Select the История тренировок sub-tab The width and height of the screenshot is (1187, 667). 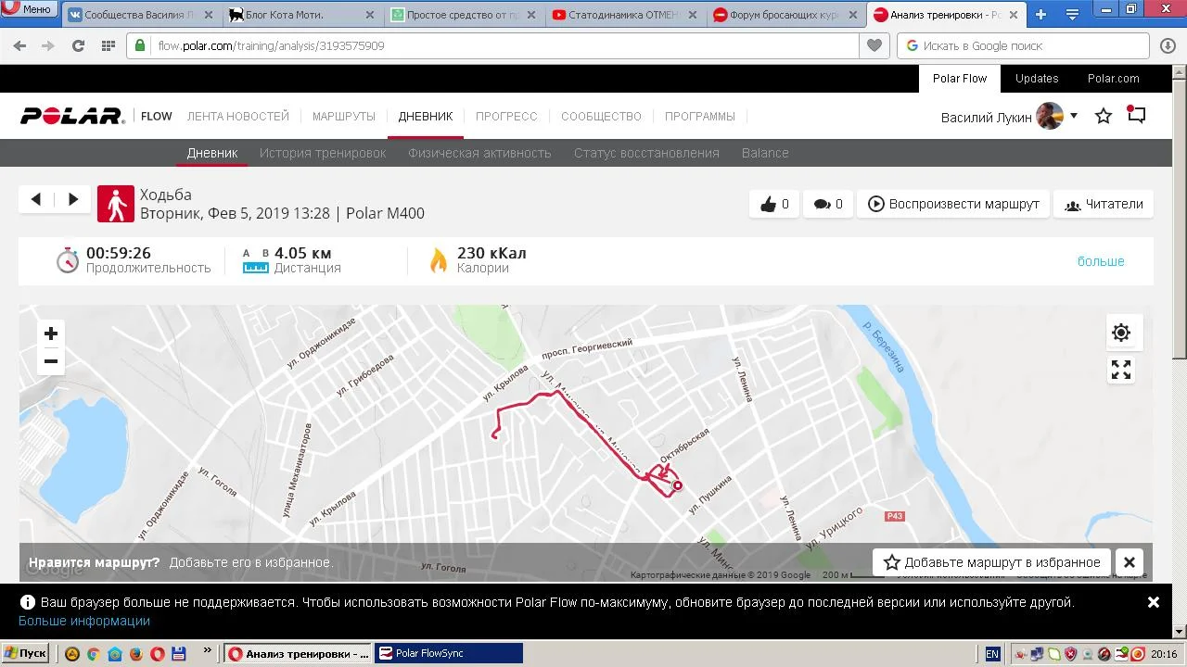click(x=323, y=153)
